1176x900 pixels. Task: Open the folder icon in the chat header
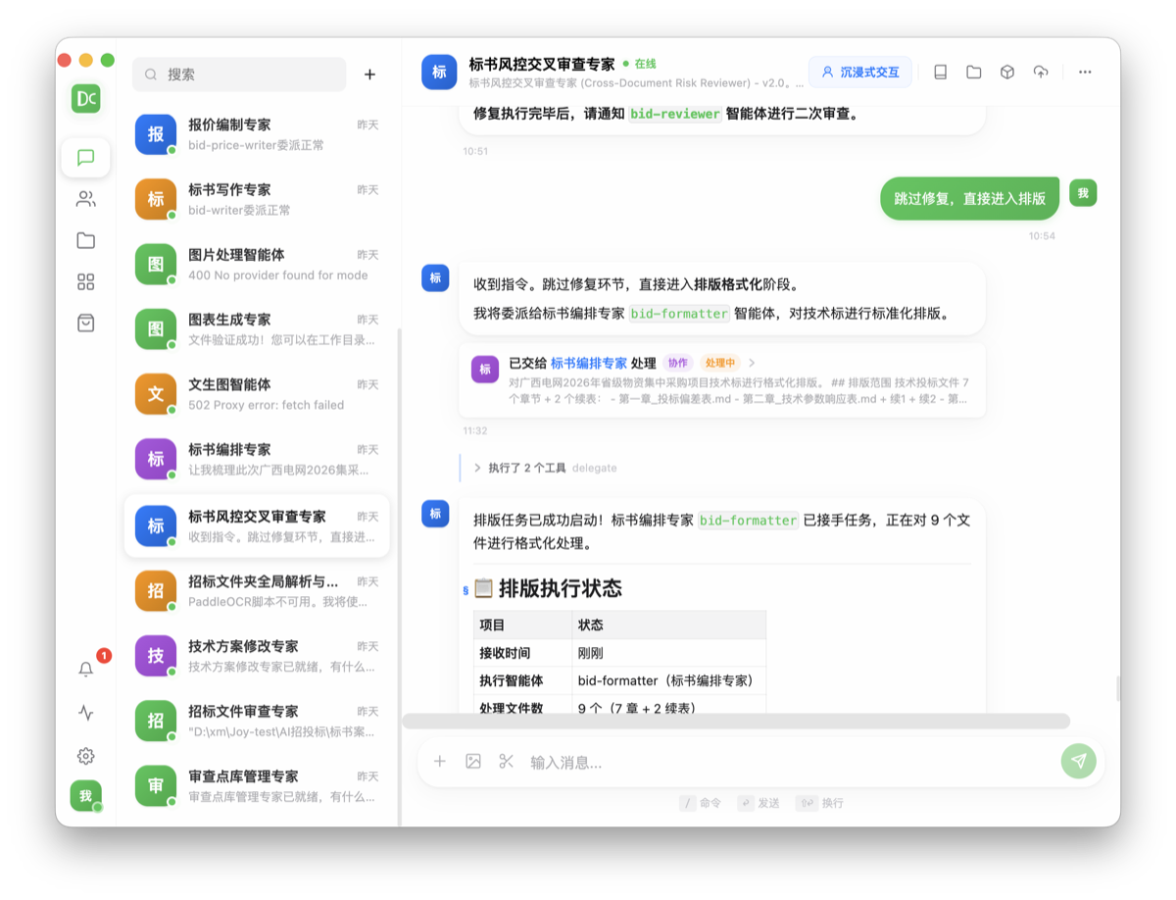tap(972, 72)
